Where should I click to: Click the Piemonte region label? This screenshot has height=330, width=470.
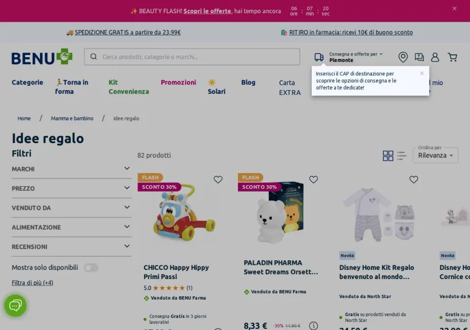pyautogui.click(x=341, y=60)
